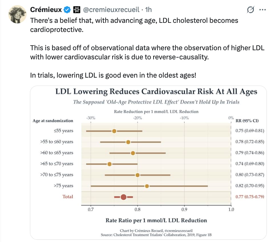Image resolution: width=274 pixels, height=242 pixels.
Task: Click the Cholesterol Treatment Trialists' source citation
Action: 156,235
